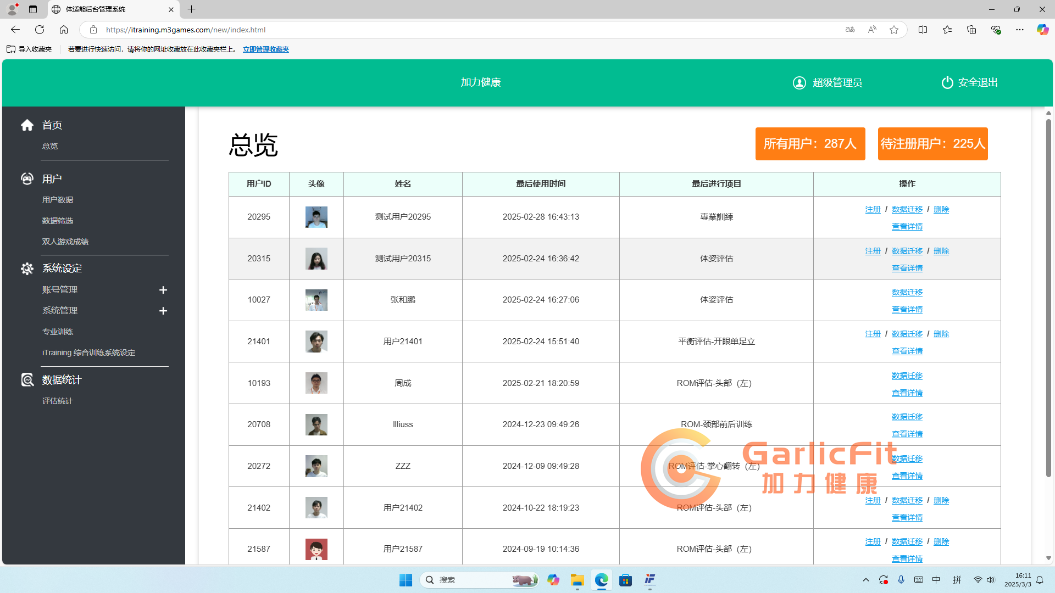Click the power icon for 安全退出
Image resolution: width=1055 pixels, height=593 pixels.
pos(947,82)
